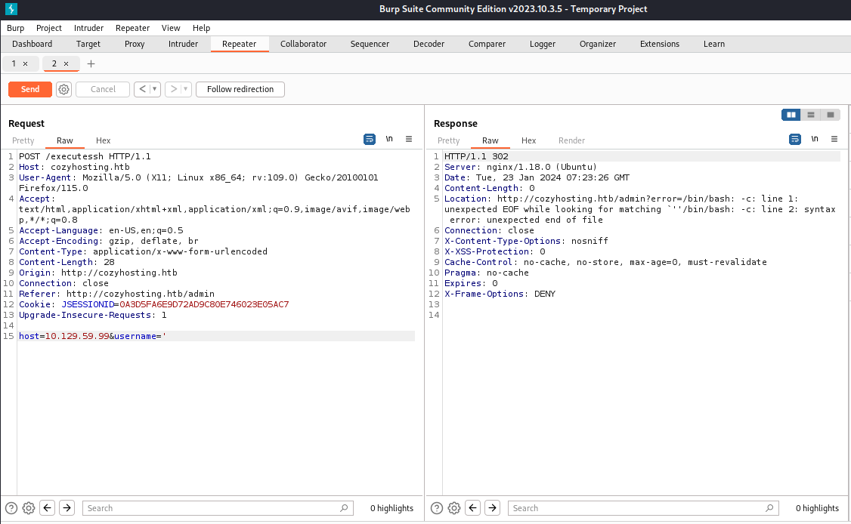This screenshot has width=851, height=524.
Task: Click the host=10.129.59.99&username=' body line
Action: 93,336
